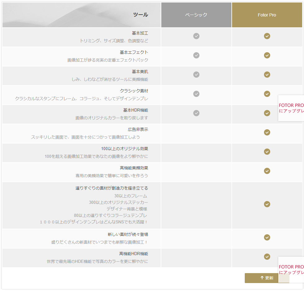Click the 300以上のオリジナルステッカー line
Screen dimensions: 304x293
tap(118, 202)
